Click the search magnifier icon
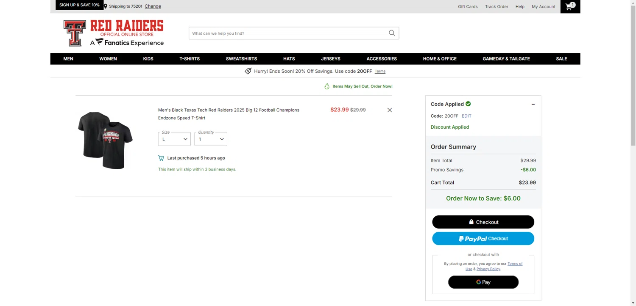Image resolution: width=636 pixels, height=306 pixels. [392, 33]
